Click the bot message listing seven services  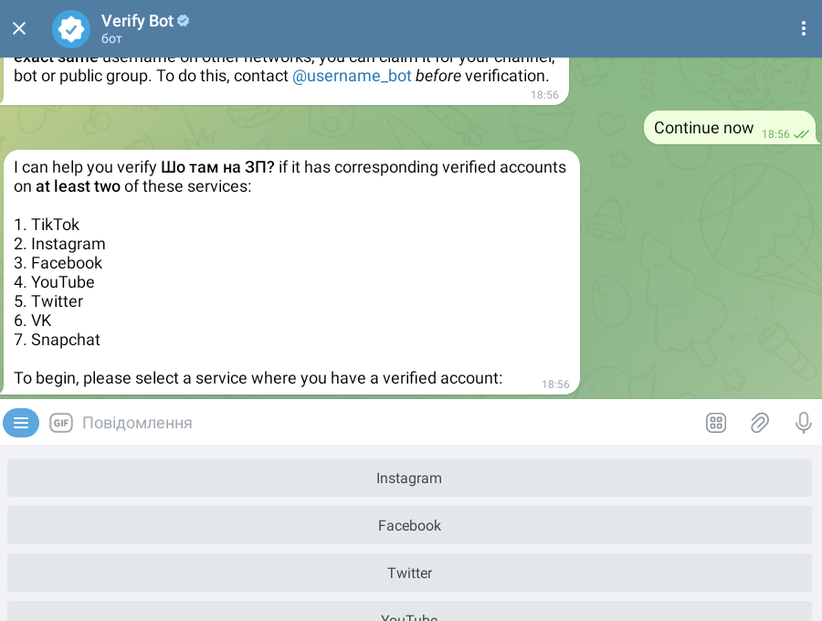tap(290, 272)
